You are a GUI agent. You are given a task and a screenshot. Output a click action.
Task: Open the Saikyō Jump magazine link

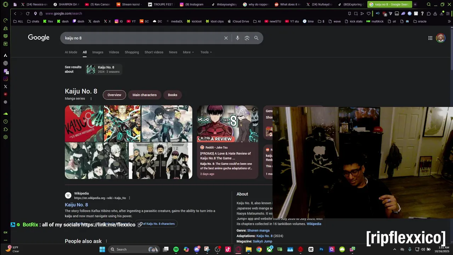pyautogui.click(x=263, y=241)
